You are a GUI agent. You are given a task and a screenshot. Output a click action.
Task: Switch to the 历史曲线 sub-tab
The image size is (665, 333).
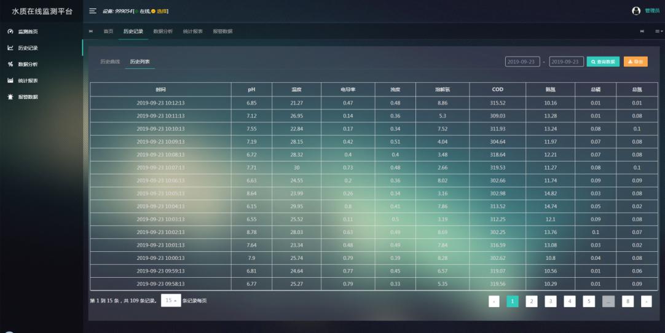click(x=110, y=61)
